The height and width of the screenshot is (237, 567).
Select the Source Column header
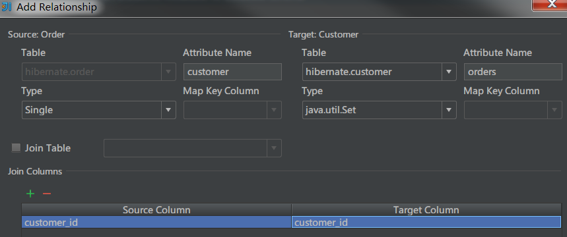click(x=156, y=210)
